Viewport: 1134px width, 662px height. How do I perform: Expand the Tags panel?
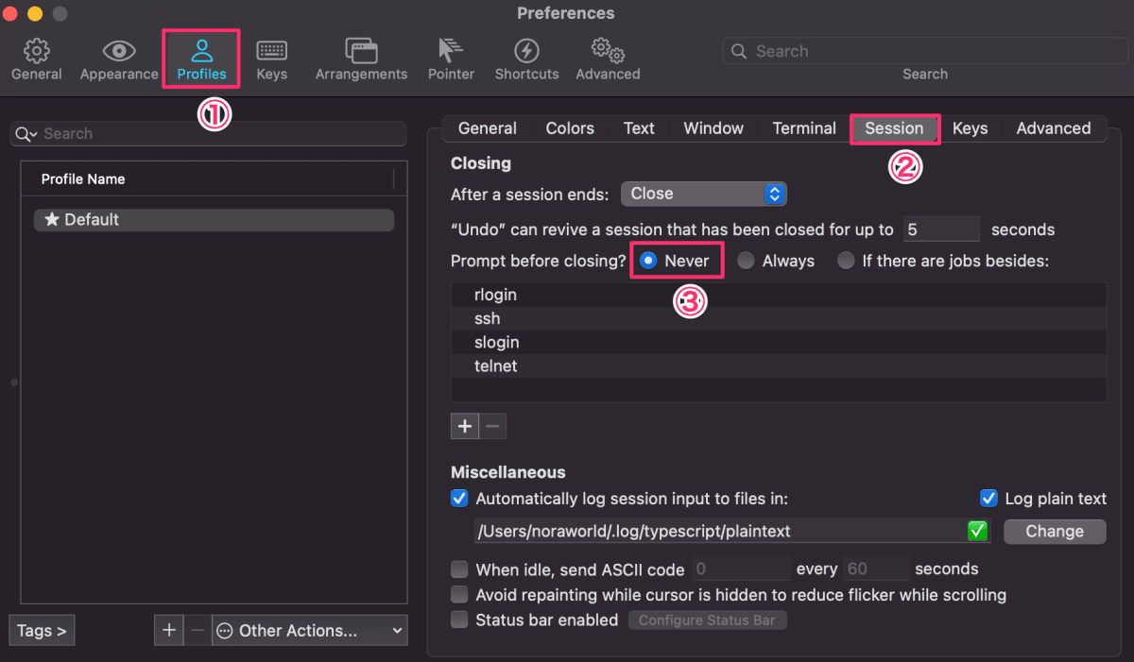[x=42, y=630]
